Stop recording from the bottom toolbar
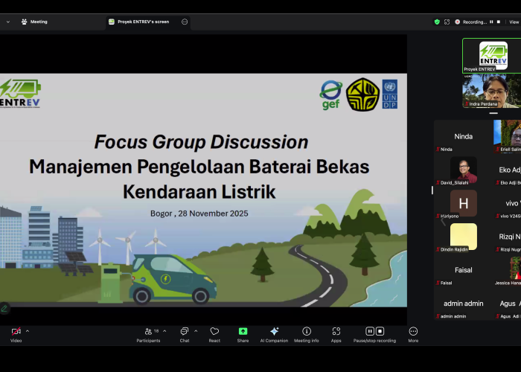521x372 pixels. pos(380,331)
